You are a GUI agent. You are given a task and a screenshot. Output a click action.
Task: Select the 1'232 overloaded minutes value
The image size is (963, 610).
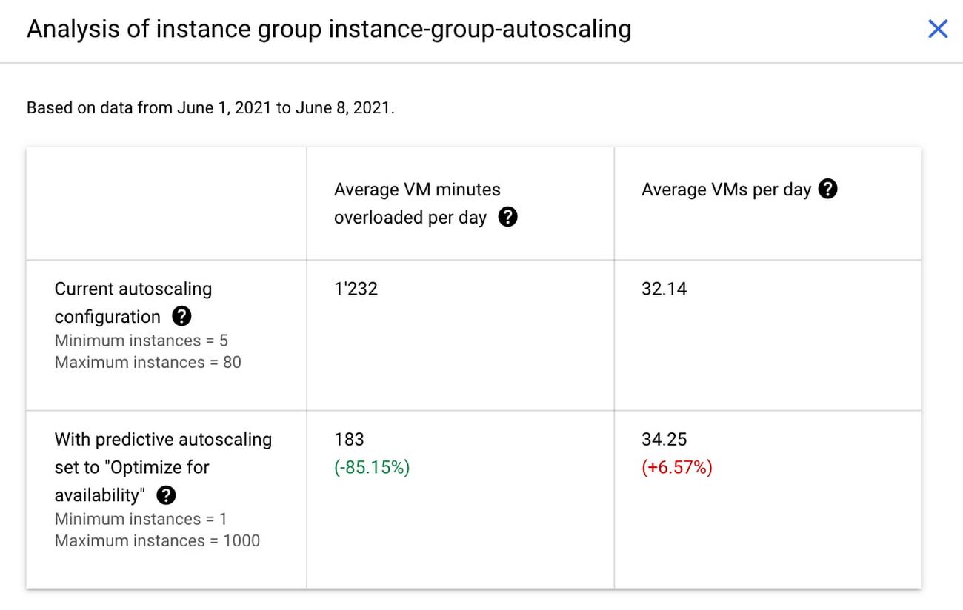[x=356, y=289]
